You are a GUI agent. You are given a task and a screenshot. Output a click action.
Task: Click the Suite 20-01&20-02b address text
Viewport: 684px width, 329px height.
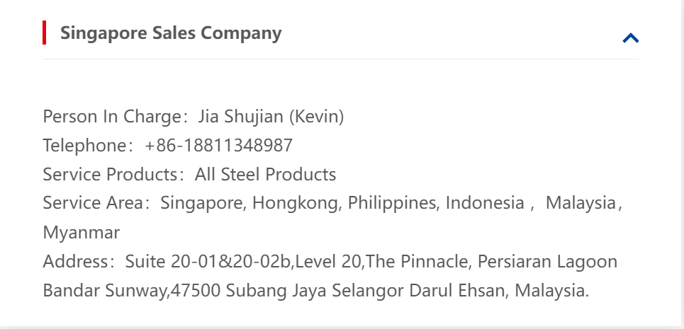pyautogui.click(x=208, y=262)
